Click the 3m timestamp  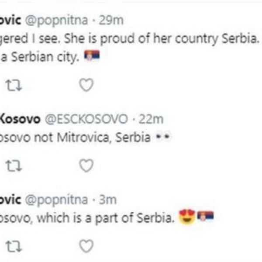point(108,200)
